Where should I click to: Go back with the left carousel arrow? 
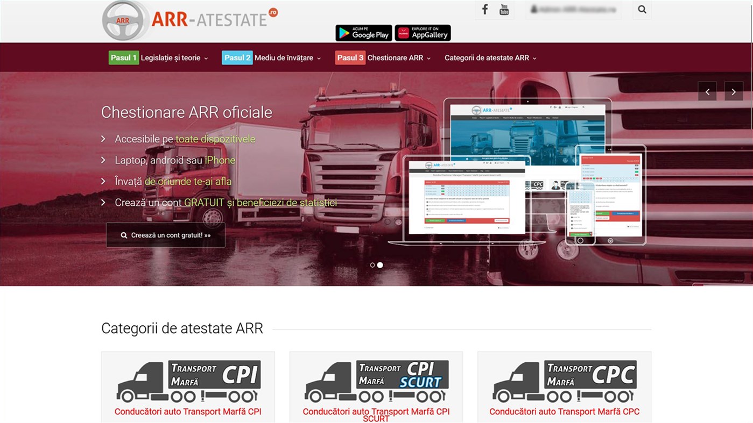[x=707, y=91]
